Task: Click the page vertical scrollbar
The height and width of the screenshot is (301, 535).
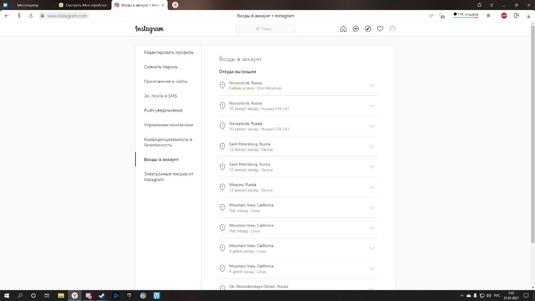Action: 532,134
